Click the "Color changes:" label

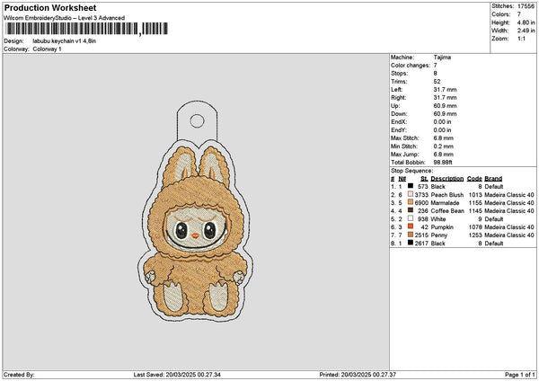click(411, 66)
